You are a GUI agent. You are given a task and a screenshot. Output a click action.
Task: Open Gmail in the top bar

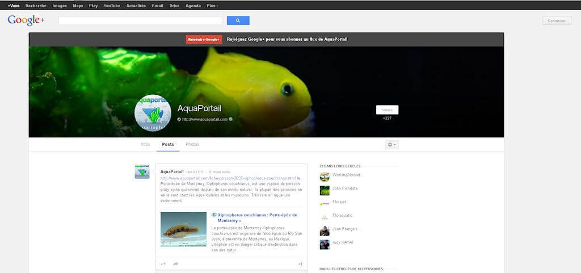158,6
